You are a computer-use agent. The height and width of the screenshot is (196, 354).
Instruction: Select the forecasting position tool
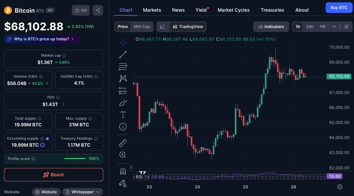[123, 91]
